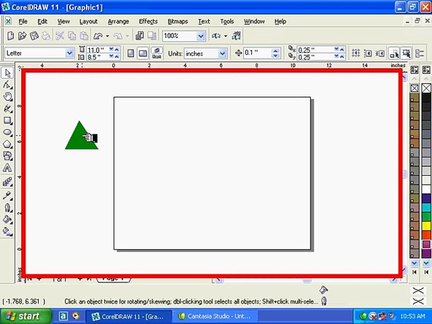Click the Save icon
432x324 pixels.
click(34, 36)
